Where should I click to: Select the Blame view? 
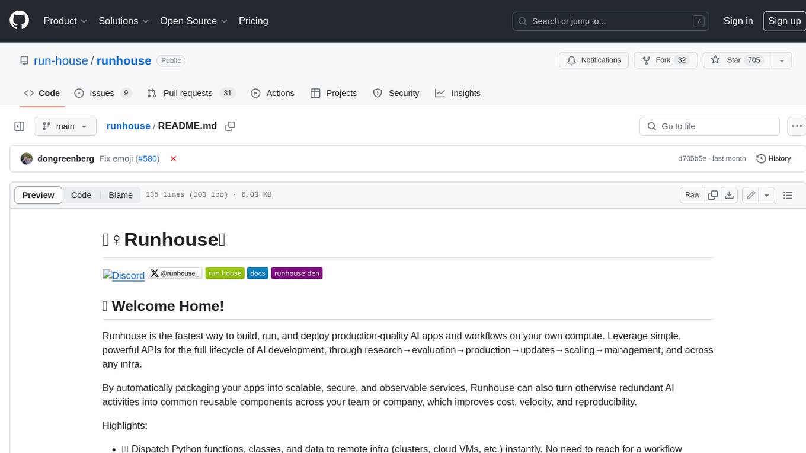click(120, 195)
